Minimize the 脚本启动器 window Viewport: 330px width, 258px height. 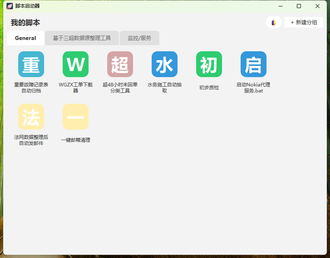[x=280, y=6]
